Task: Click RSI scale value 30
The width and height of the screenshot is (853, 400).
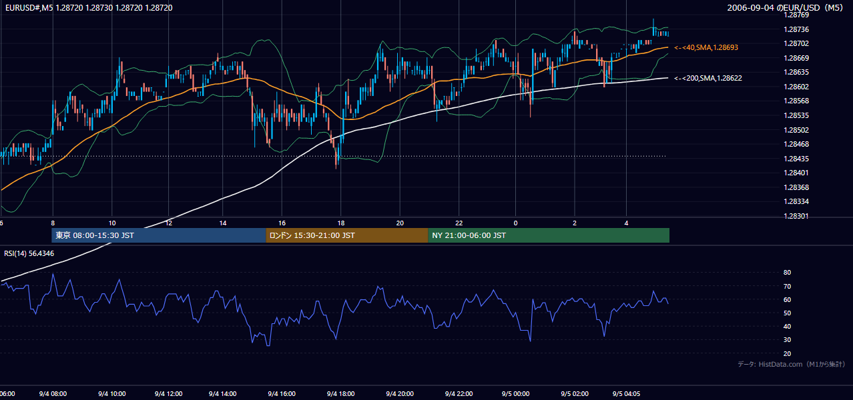Action: [787, 340]
